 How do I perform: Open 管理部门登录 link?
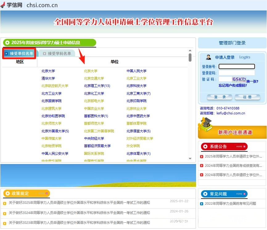232,43
